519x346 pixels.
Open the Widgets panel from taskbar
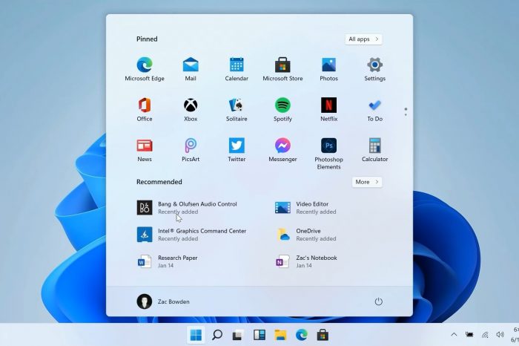pyautogui.click(x=259, y=335)
